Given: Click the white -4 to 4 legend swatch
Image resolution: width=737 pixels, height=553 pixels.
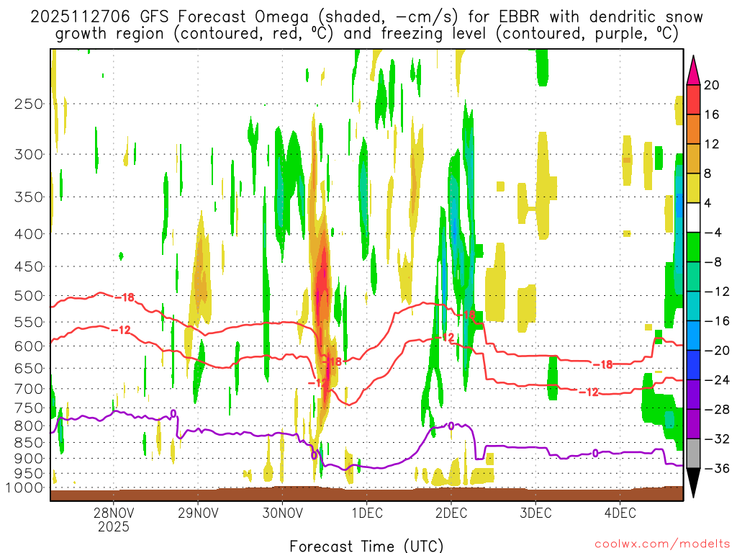Looking at the screenshot, I should (x=693, y=217).
